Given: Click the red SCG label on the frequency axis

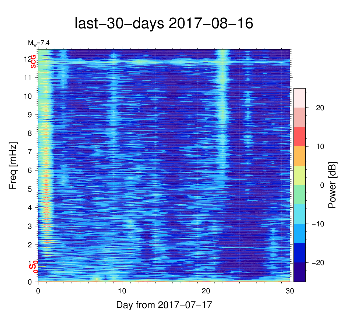Looking at the screenshot, I should 33,62.
